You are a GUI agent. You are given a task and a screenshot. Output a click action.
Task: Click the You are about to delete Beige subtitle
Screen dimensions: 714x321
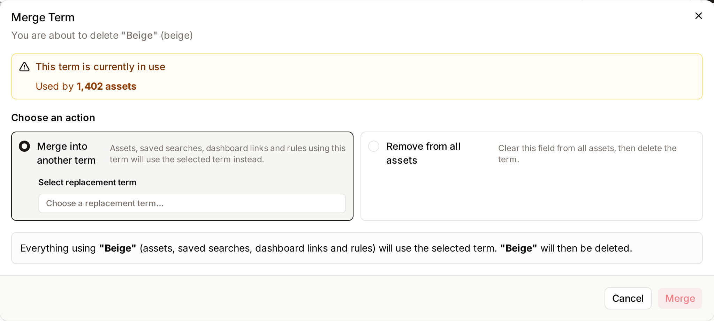pos(102,35)
